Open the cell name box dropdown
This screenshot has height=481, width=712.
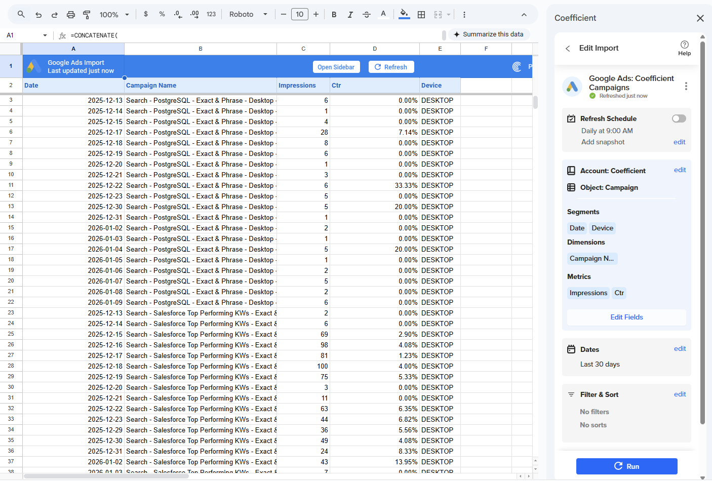[x=45, y=35]
